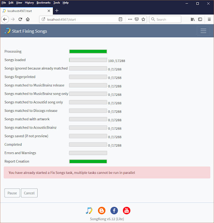
Task: Cancel the Fix Songs task
Action: click(x=29, y=193)
